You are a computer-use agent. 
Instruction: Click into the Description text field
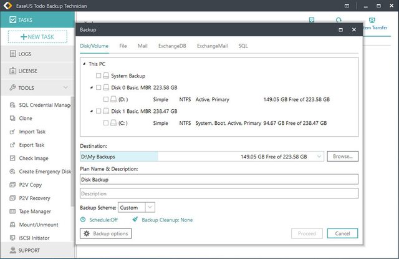[x=219, y=193]
